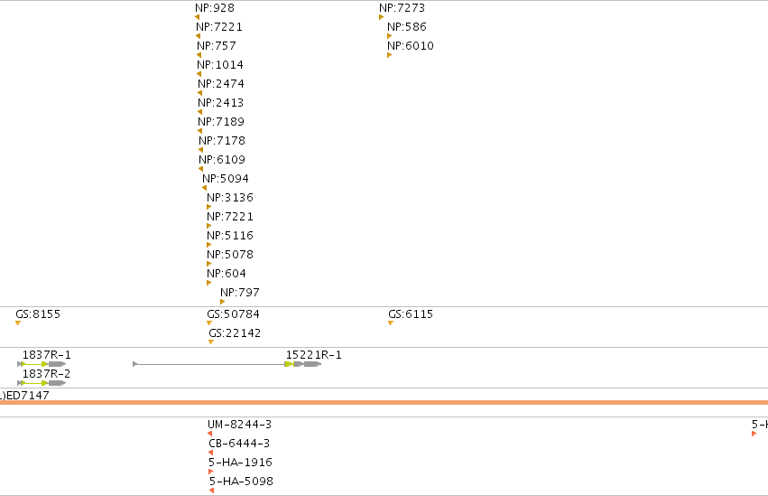Open the NP:6109 feature label
The image size is (768, 496).
[222, 160]
